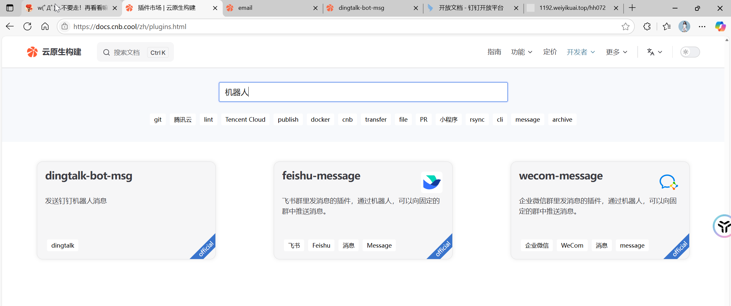Open the feishu-message plugin card title
This screenshot has width=731, height=306.
pyautogui.click(x=321, y=176)
